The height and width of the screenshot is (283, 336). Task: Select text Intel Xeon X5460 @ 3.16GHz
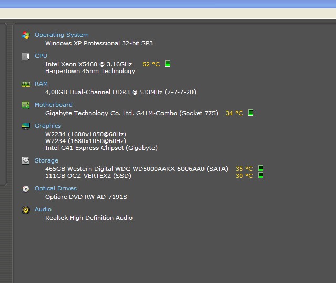88,64
